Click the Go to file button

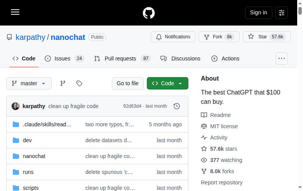point(127,83)
